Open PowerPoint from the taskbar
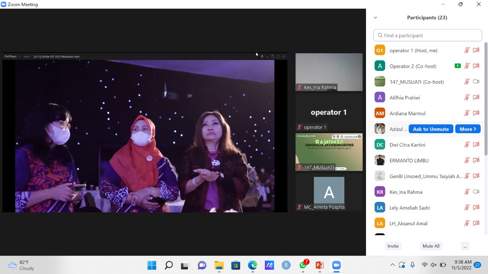Viewport: 488px width, 274px height. (319, 265)
